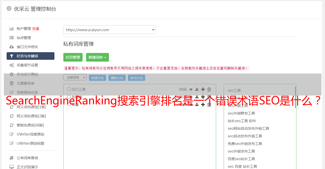The height and width of the screenshot is (169, 325).
Task: Click the 删除分组 button
Action: coord(117,78)
